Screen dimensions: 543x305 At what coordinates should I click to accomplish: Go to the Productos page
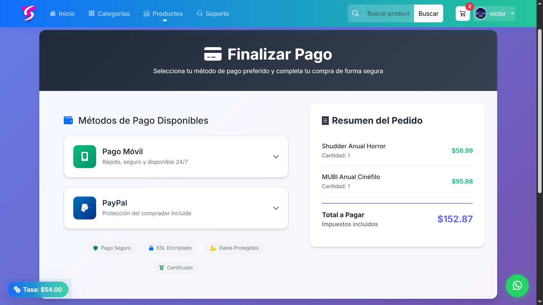163,14
